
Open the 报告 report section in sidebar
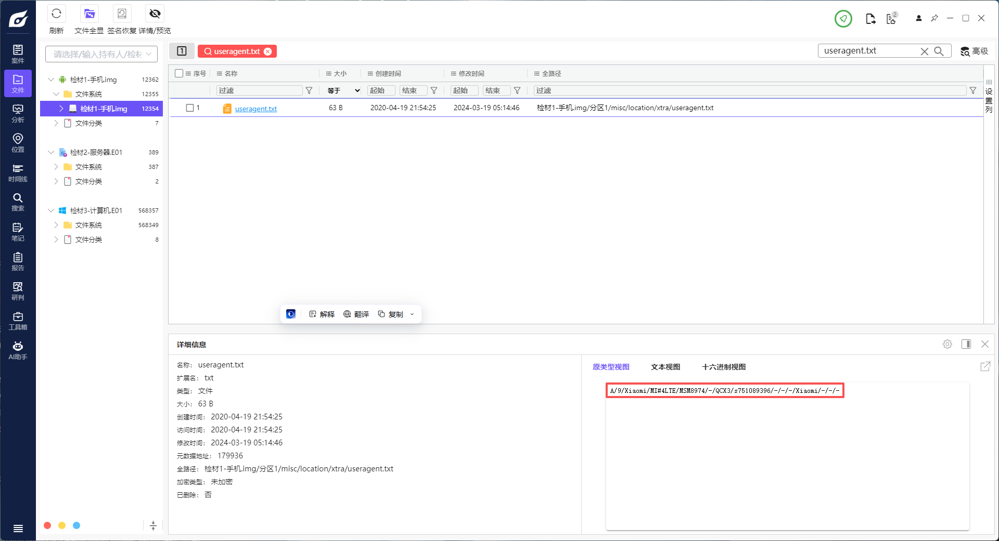click(x=18, y=261)
